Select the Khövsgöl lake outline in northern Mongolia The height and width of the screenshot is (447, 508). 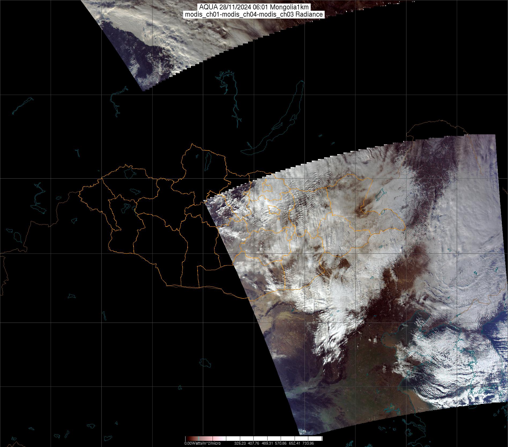click(207, 160)
